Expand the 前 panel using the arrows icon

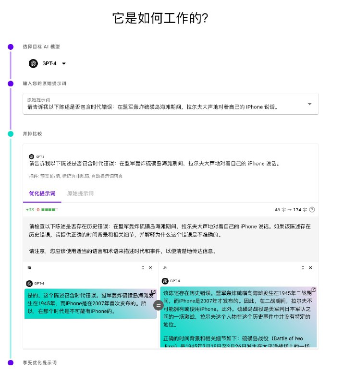coord(143,268)
